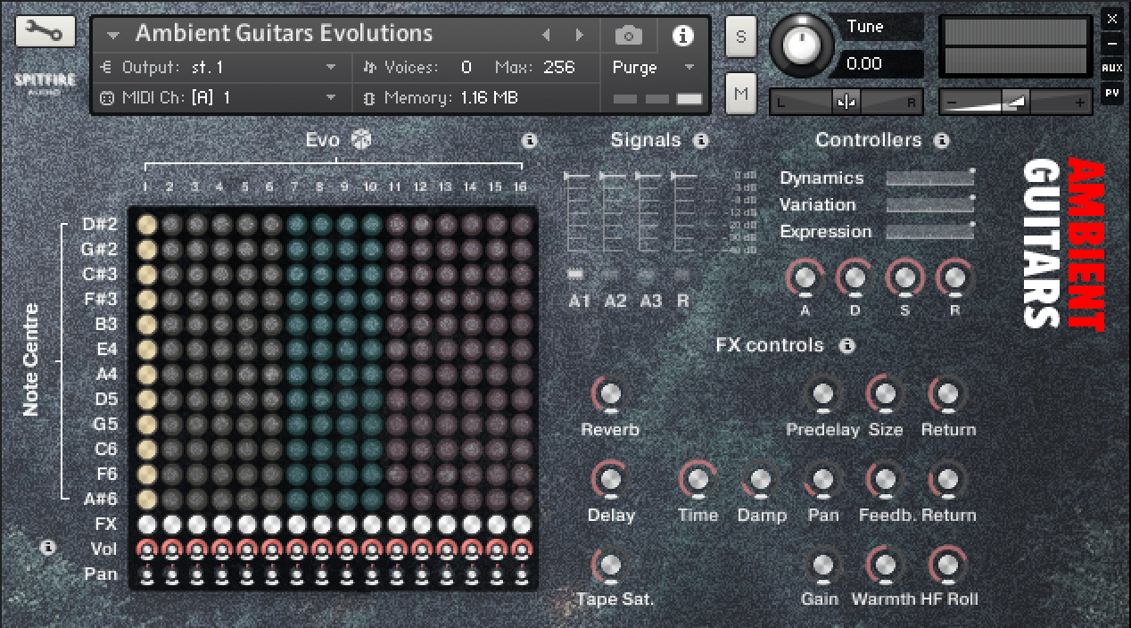
Task: Solo the instrument with S button
Action: pyautogui.click(x=740, y=37)
